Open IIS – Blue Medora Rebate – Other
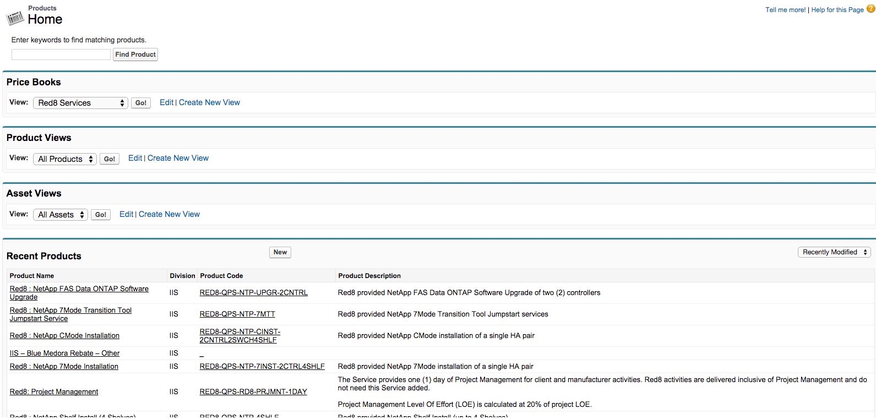The width and height of the screenshot is (876, 419). 64,353
